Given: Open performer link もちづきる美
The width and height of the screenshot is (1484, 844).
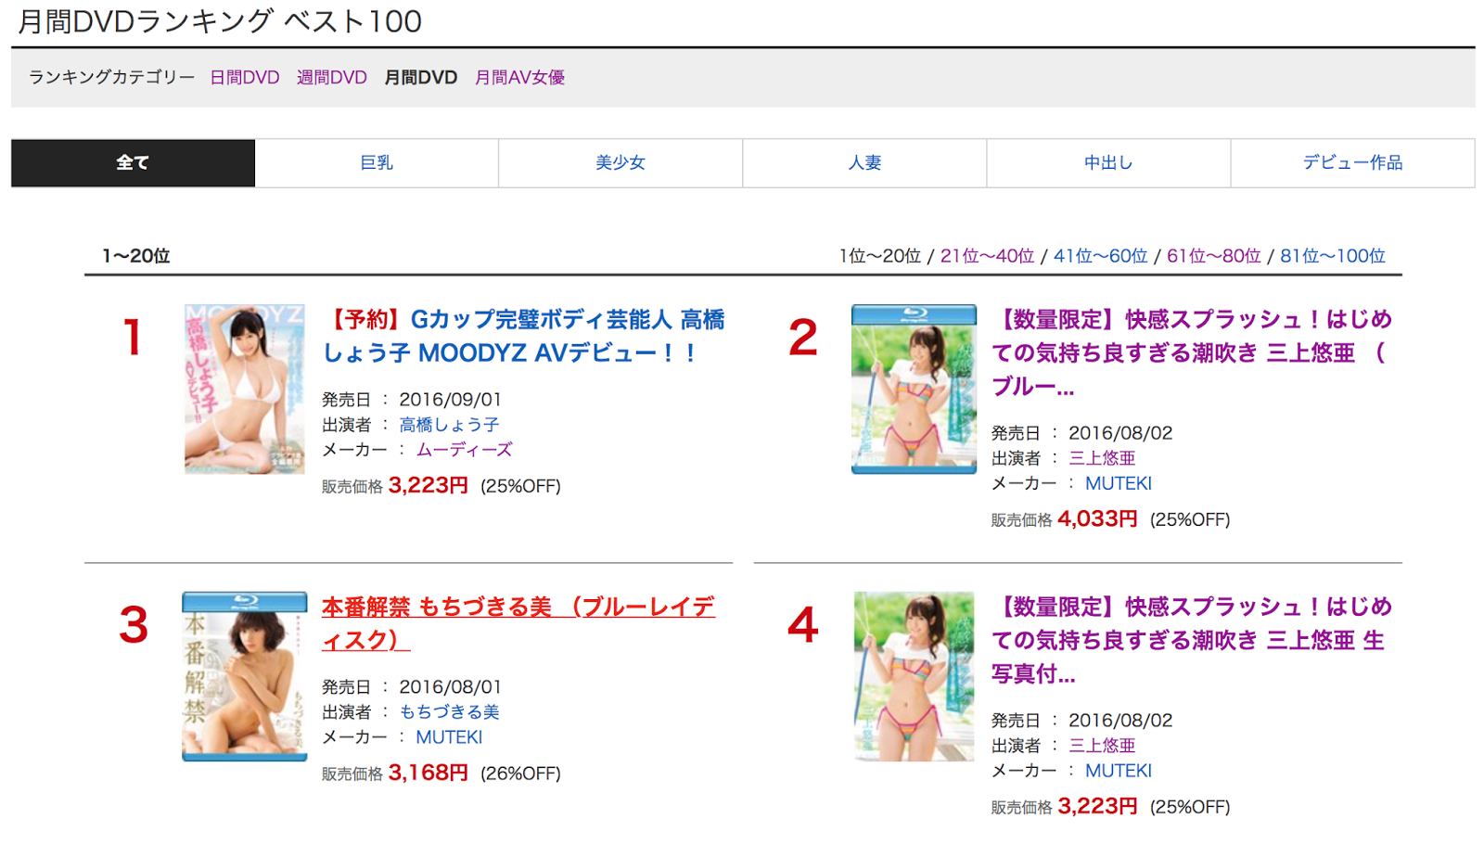Looking at the screenshot, I should (x=449, y=712).
